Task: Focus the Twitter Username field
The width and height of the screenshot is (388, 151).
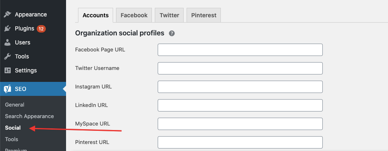Action: (x=240, y=68)
